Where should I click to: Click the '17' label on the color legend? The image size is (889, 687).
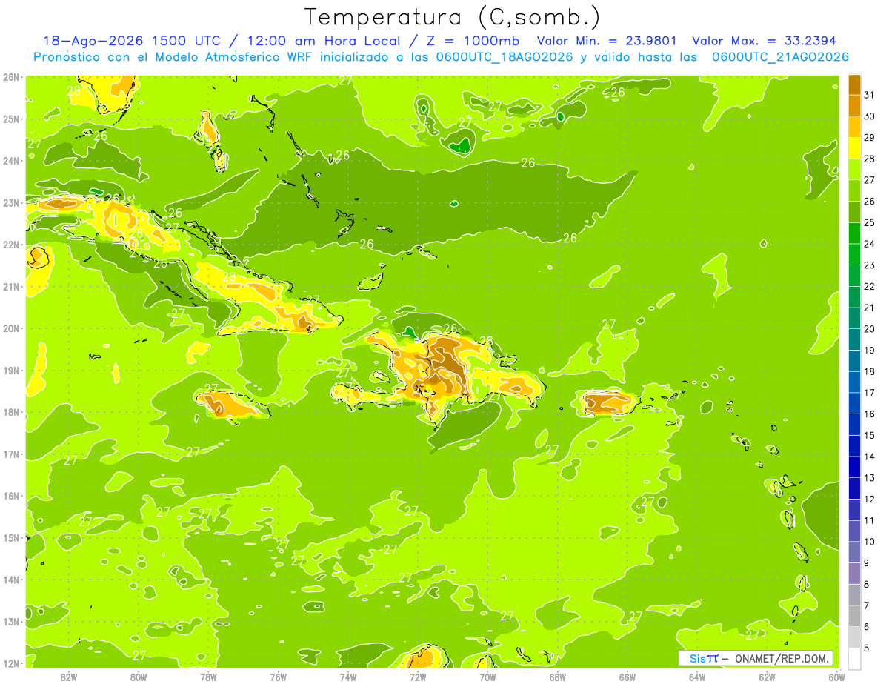click(x=869, y=393)
